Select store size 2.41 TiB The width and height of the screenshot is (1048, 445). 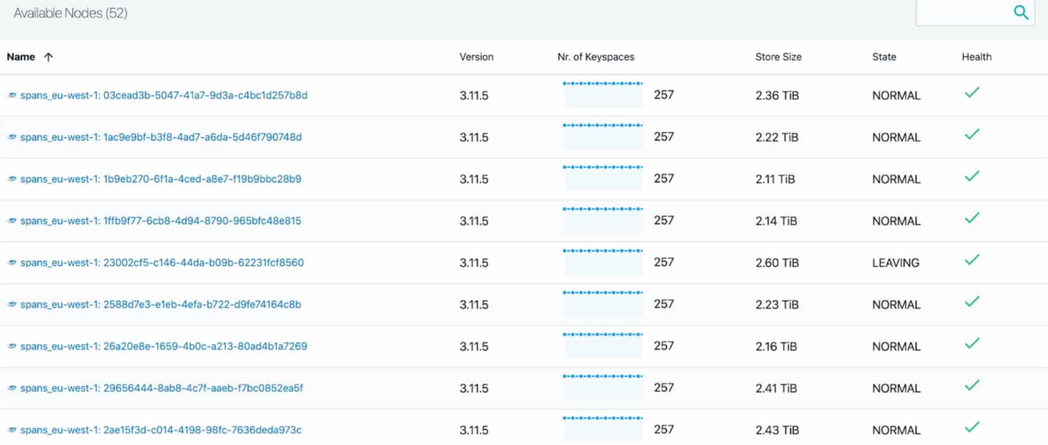(x=776, y=388)
